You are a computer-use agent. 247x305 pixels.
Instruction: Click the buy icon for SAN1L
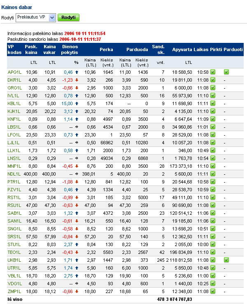coord(213,221)
